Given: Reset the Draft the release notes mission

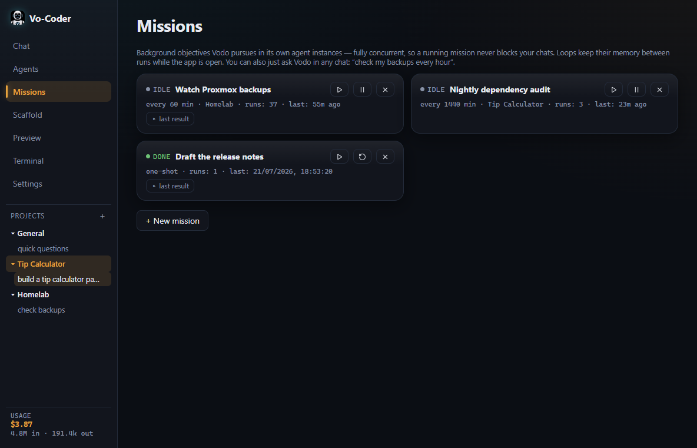Looking at the screenshot, I should coord(362,157).
